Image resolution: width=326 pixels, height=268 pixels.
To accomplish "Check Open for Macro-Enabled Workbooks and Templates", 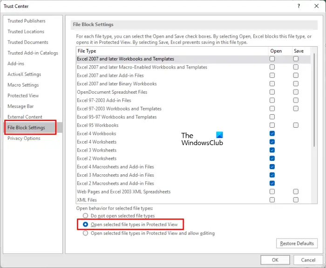I will [x=272, y=67].
